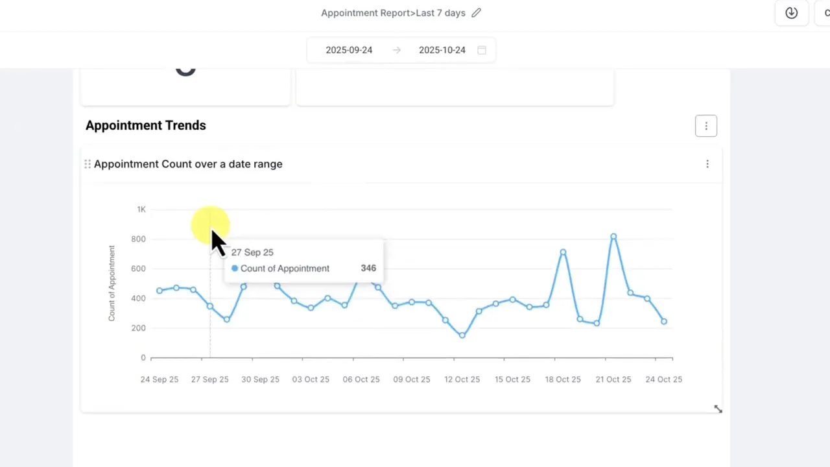This screenshot has width=830, height=467.
Task: Click the '12 Oct 25' axis label
Action: pyautogui.click(x=462, y=379)
